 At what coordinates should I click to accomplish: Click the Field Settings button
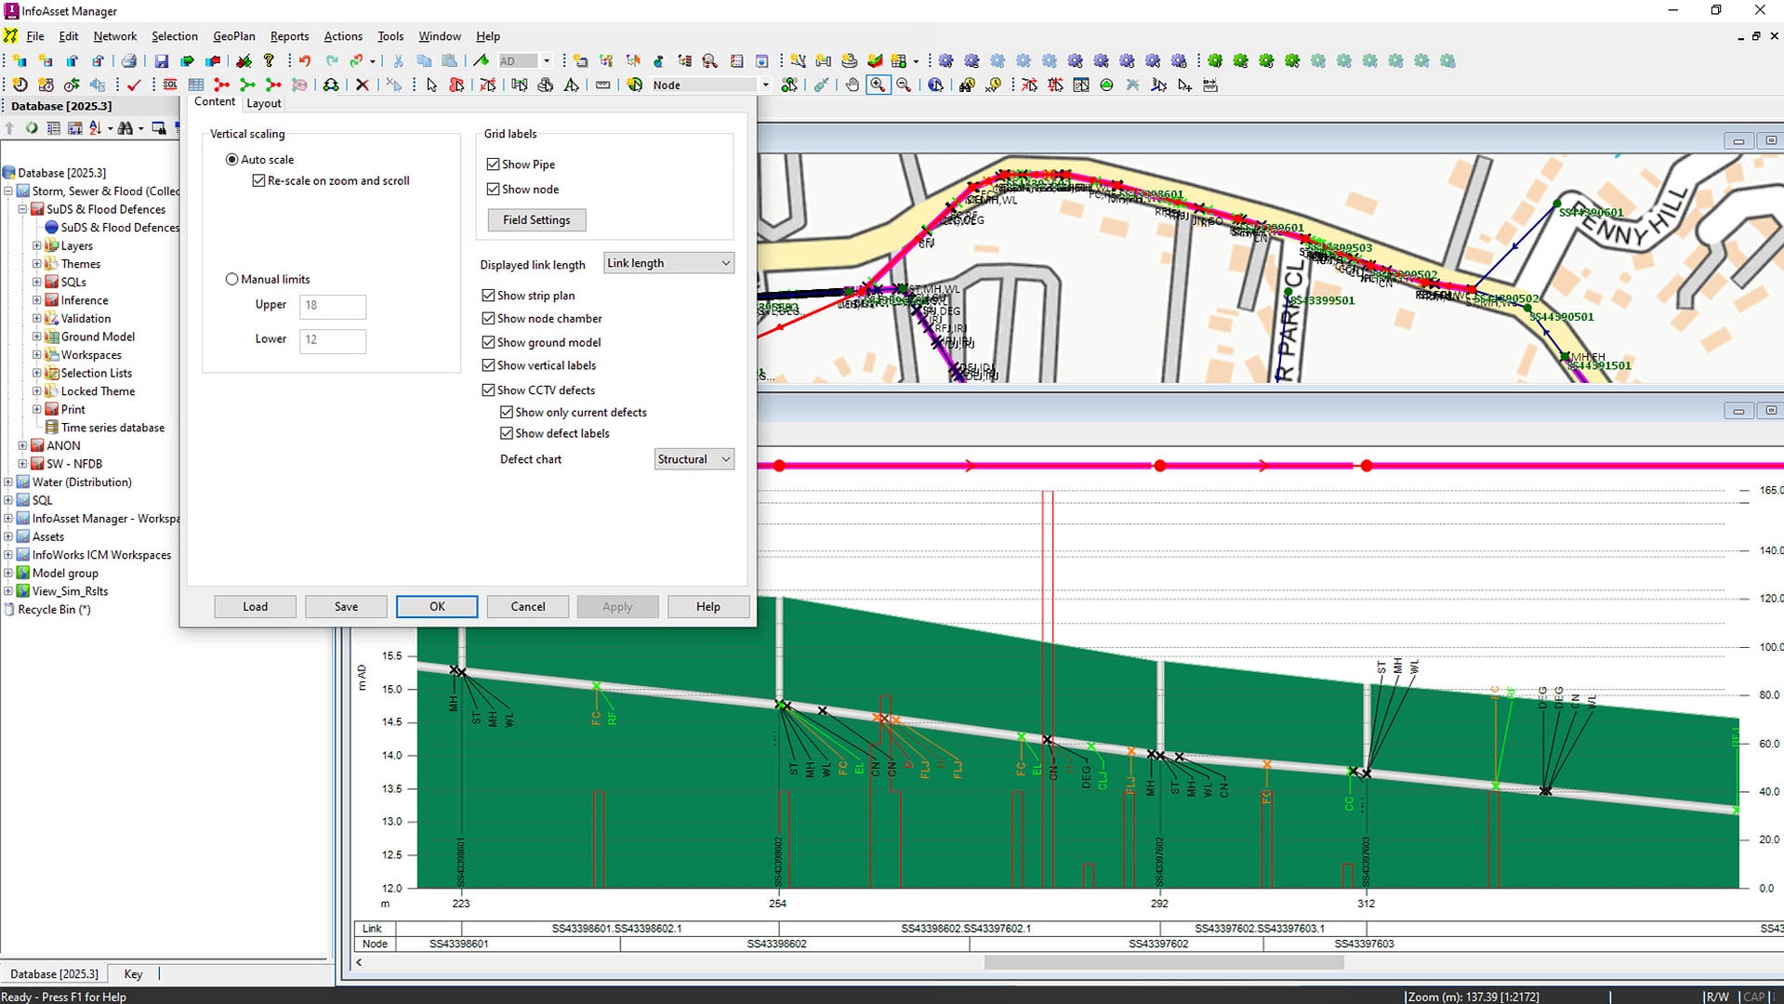(x=536, y=220)
